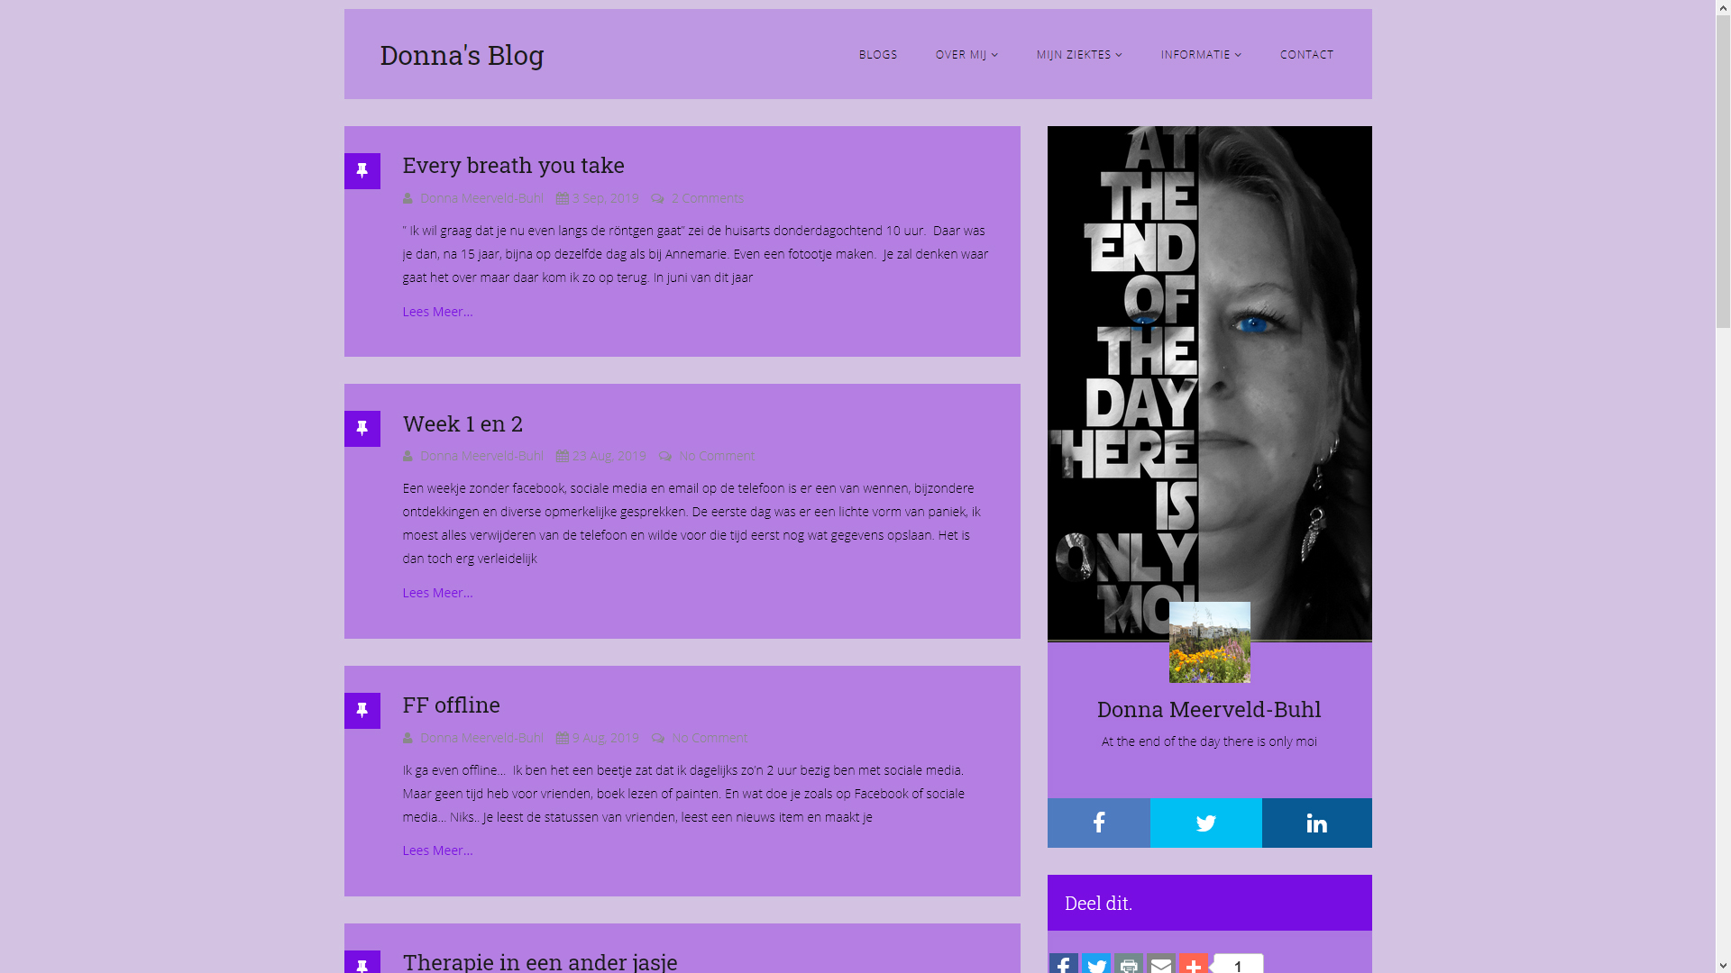
Task: Open the 2 Comments link
Action: [707, 198]
